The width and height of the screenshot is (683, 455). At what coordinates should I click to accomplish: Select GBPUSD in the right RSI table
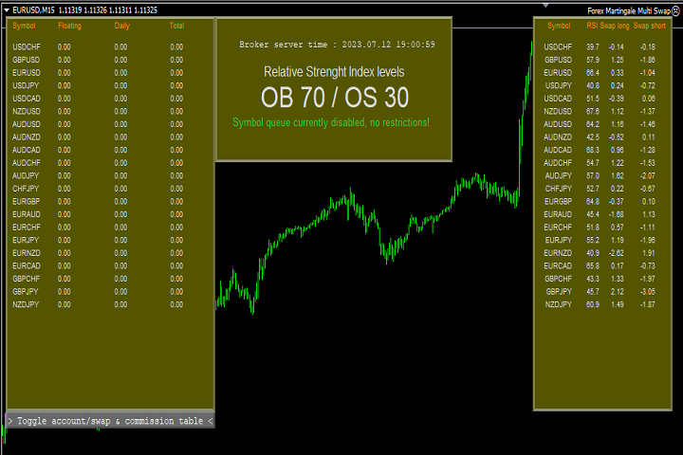point(558,60)
